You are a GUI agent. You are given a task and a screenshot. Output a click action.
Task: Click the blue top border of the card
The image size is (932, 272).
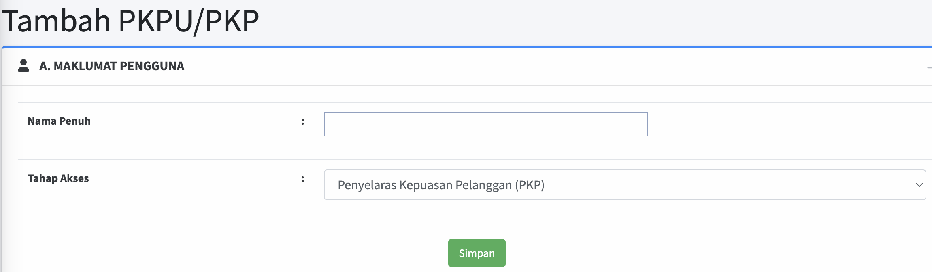point(466,47)
